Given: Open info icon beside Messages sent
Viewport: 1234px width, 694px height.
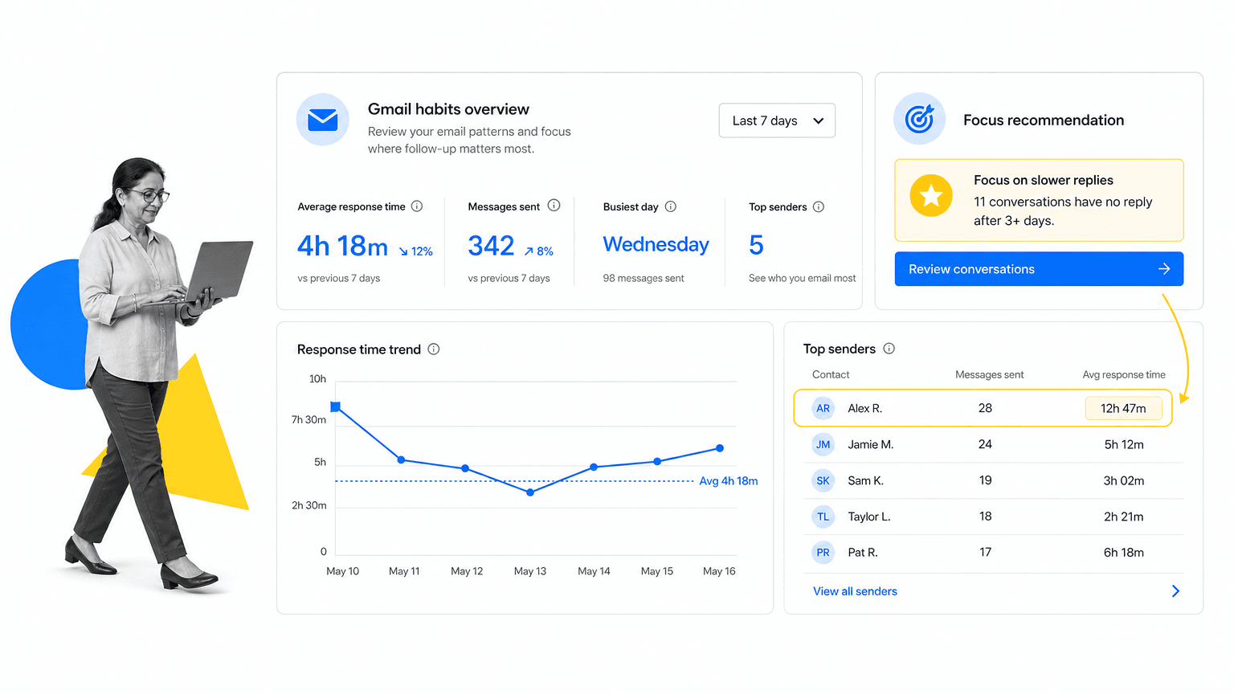Looking at the screenshot, I should pos(554,206).
